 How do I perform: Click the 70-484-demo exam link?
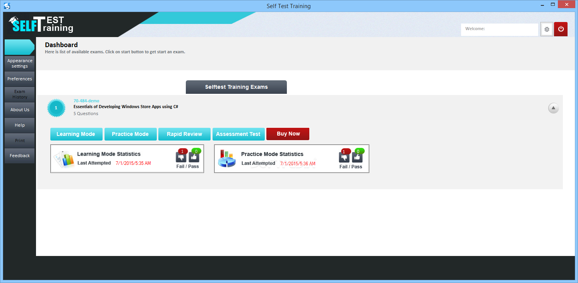coord(86,101)
